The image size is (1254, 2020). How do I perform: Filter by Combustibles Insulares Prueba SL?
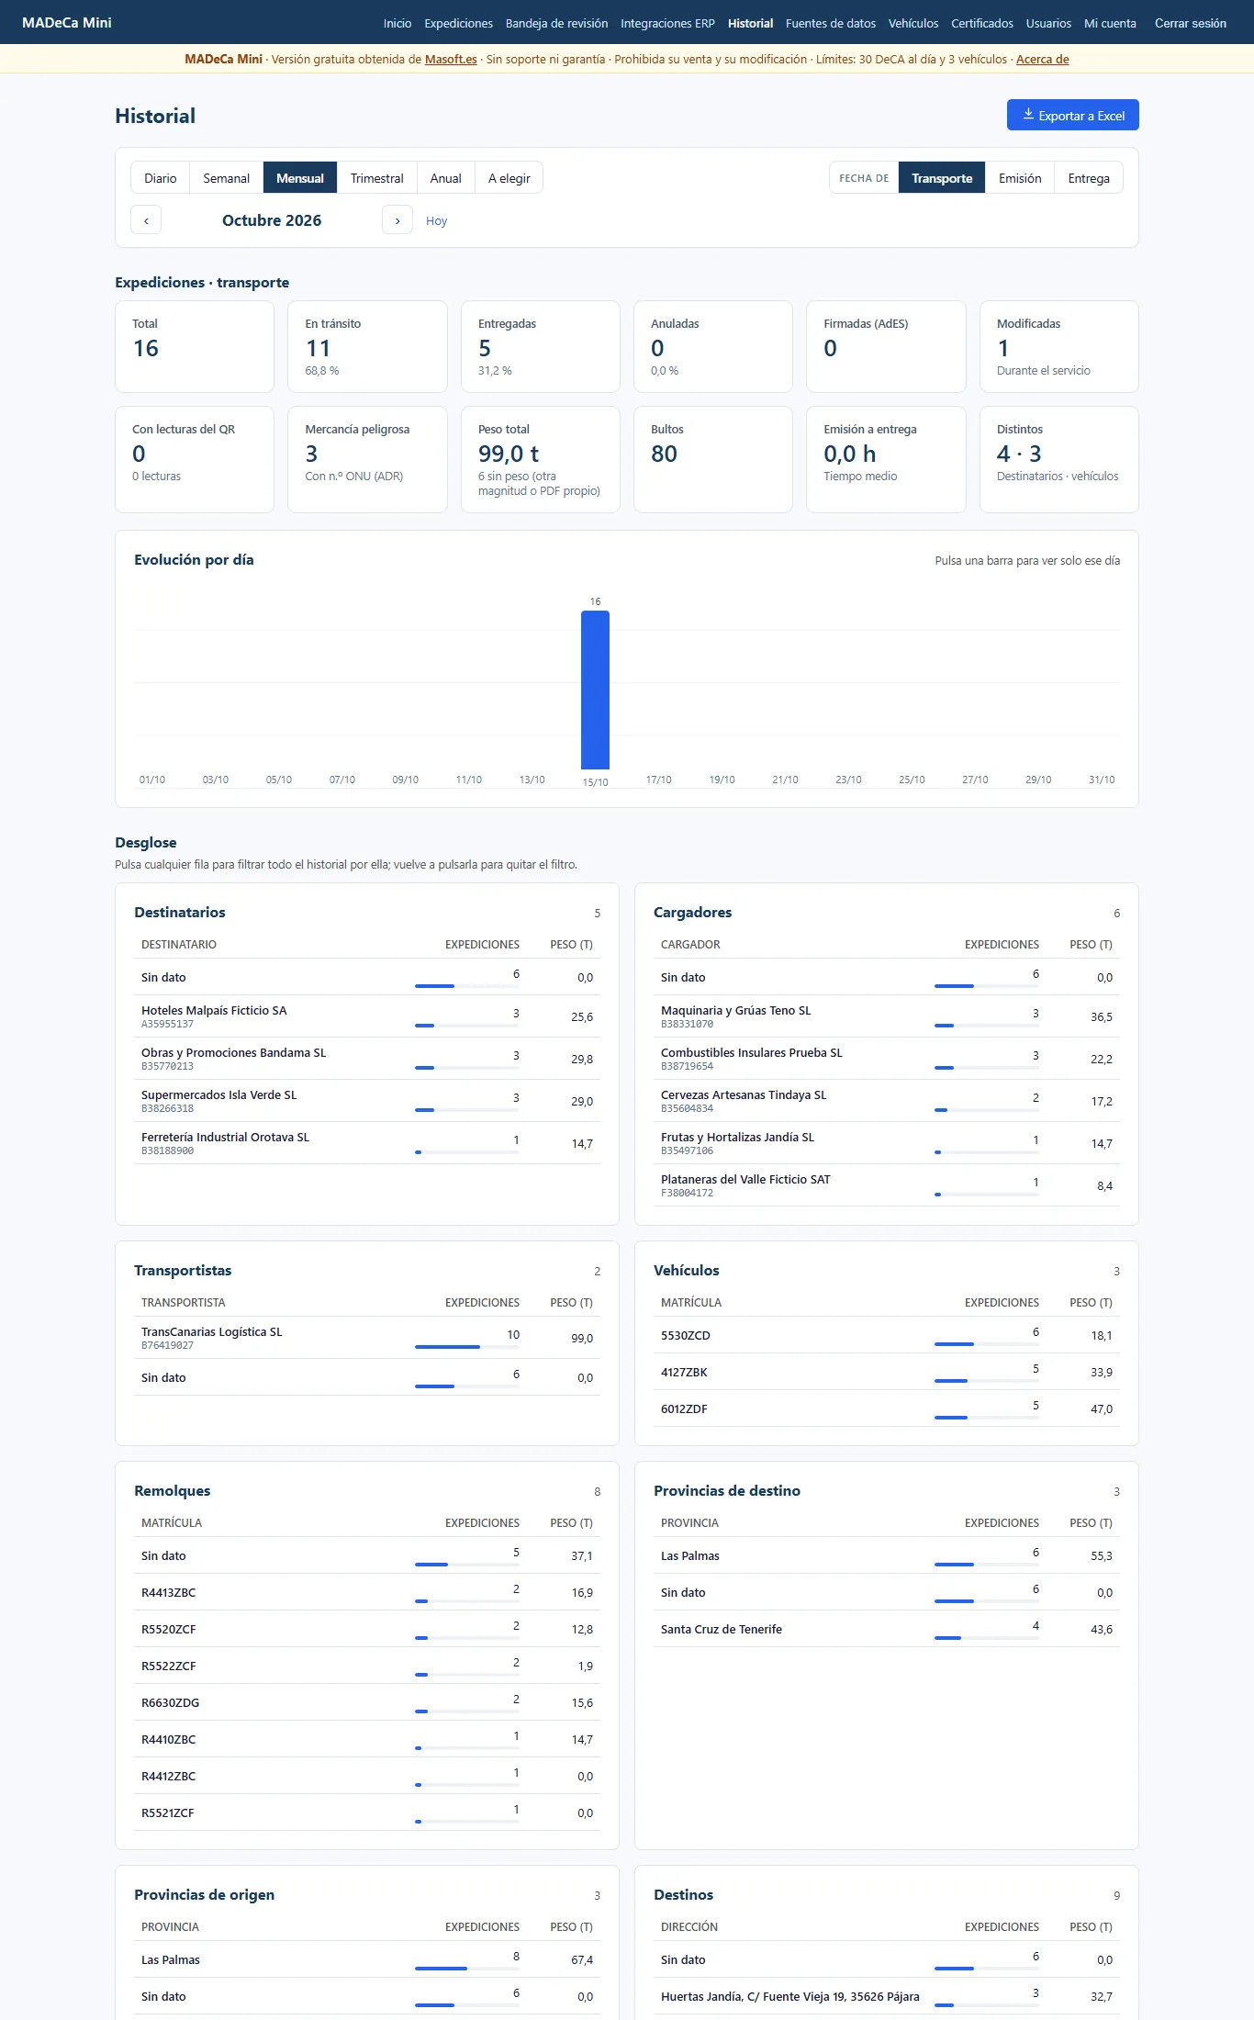click(x=887, y=1059)
